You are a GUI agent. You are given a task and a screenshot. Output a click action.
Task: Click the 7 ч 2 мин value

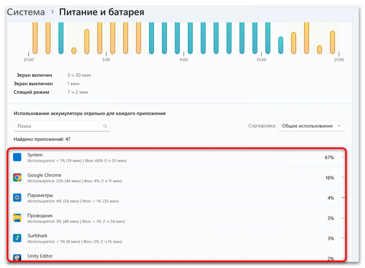[78, 92]
